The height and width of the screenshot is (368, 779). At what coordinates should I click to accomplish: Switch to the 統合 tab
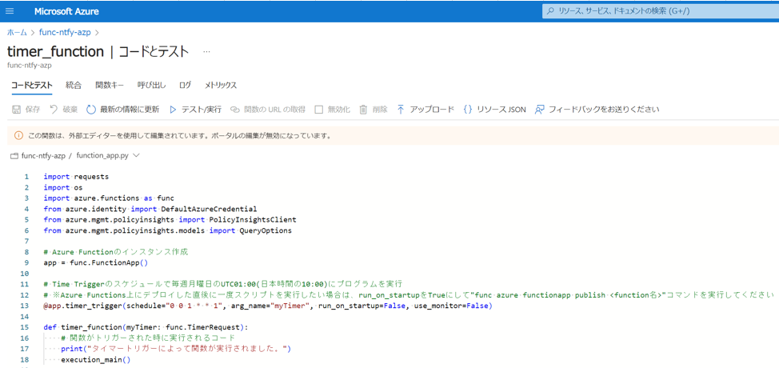pos(74,86)
